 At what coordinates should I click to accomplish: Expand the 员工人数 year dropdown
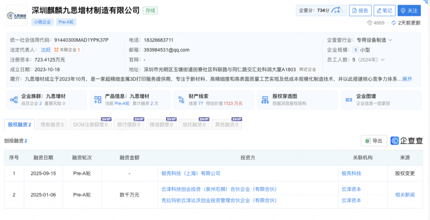click(x=383, y=60)
